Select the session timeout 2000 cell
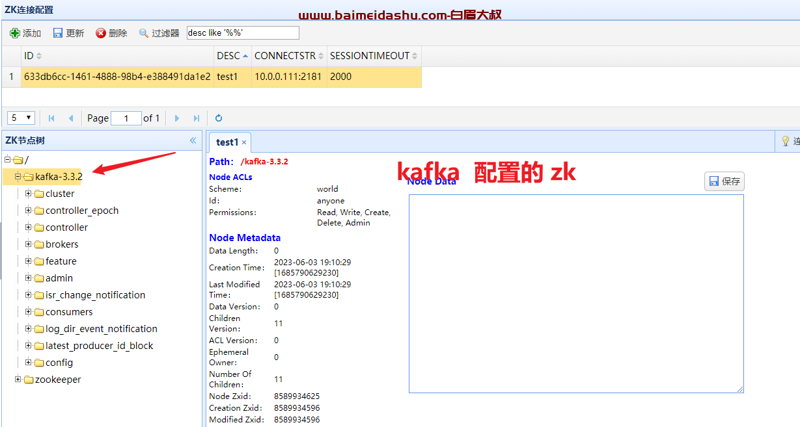This screenshot has height=427, width=800. click(374, 77)
